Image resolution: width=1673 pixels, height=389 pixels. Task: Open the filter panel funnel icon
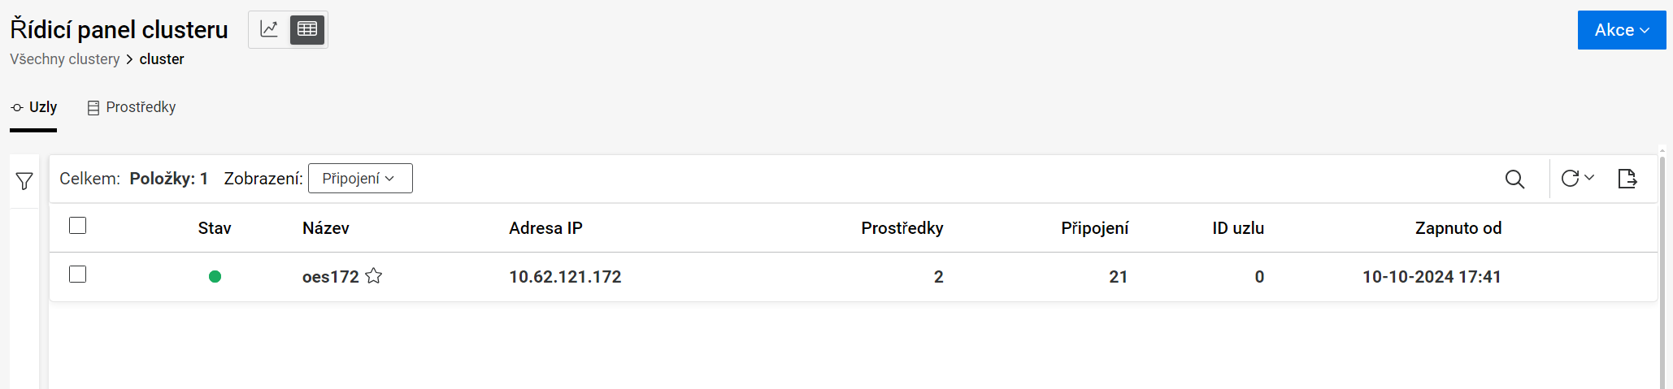24,181
